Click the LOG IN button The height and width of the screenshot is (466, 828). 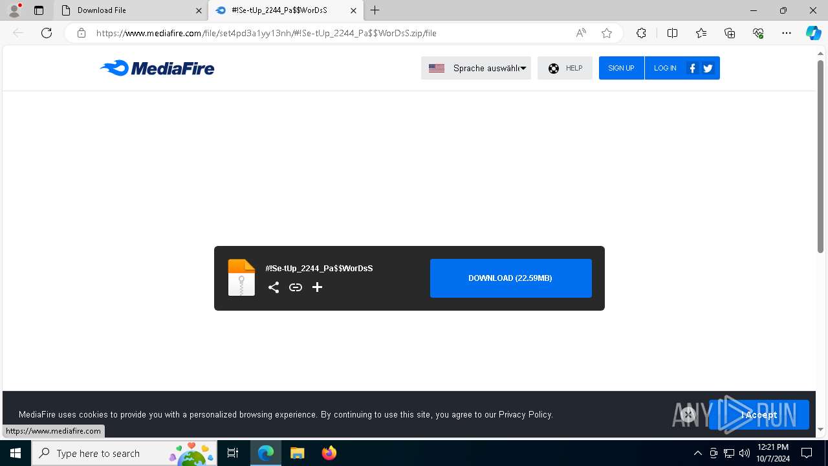point(665,68)
